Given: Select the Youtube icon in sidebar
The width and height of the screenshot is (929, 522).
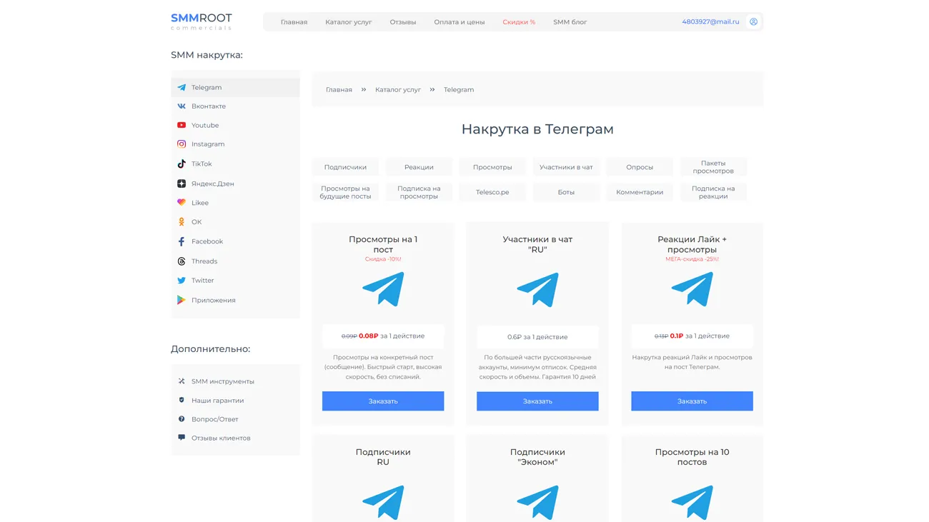Looking at the screenshot, I should tap(182, 125).
